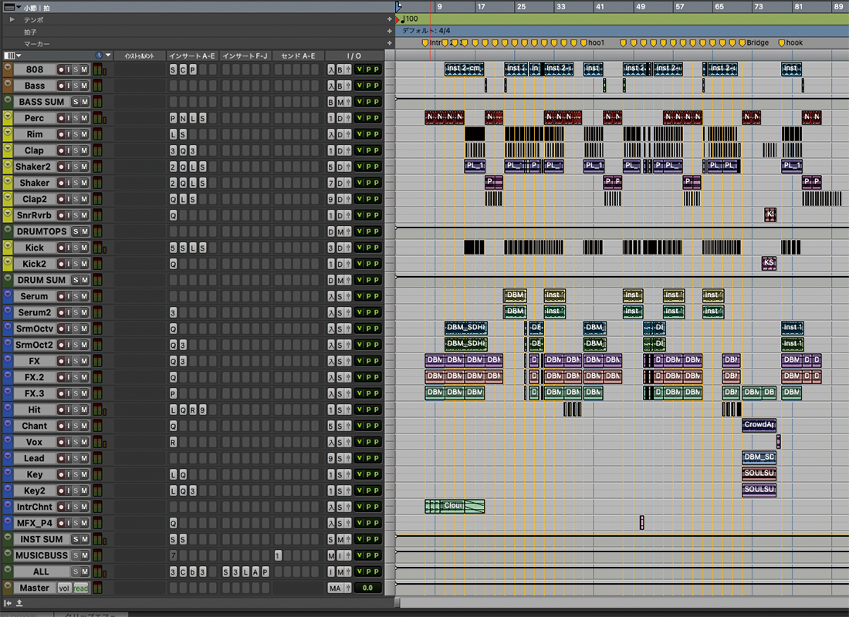
Task: Mute the ALL track
Action: [x=84, y=571]
